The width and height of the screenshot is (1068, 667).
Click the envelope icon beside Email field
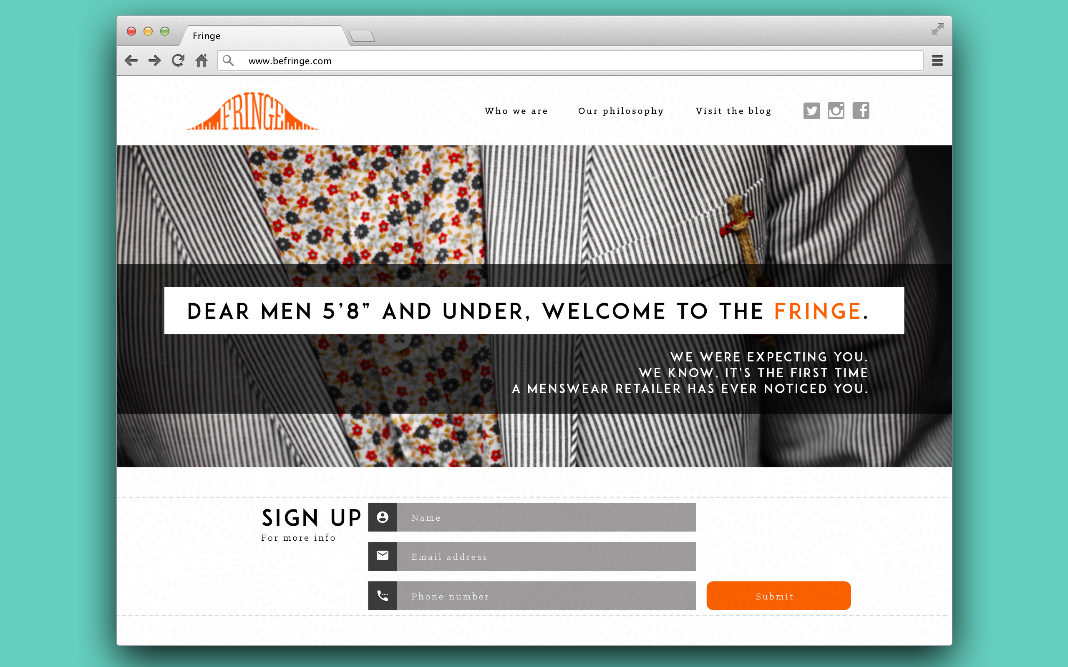[383, 556]
